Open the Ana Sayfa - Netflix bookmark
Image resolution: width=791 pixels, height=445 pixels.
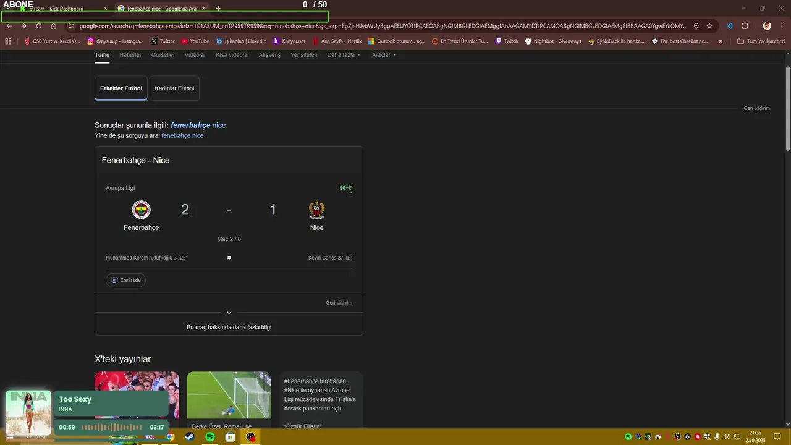tap(337, 41)
